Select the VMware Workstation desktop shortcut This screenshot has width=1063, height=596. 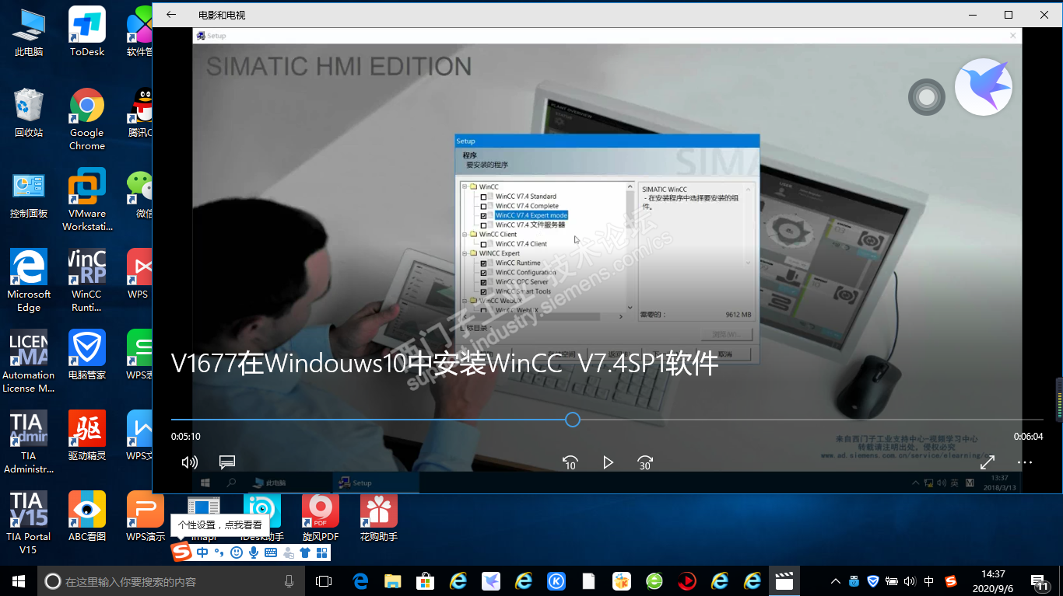[x=87, y=200]
